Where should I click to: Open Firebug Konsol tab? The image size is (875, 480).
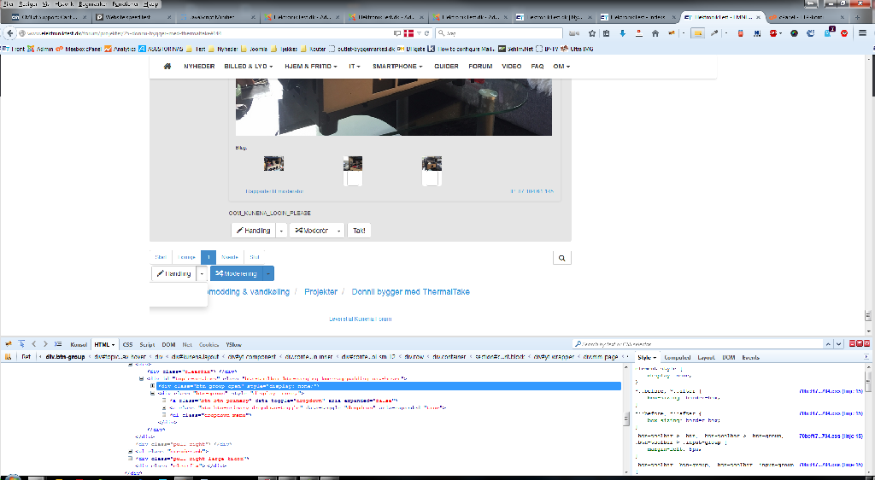coord(79,344)
